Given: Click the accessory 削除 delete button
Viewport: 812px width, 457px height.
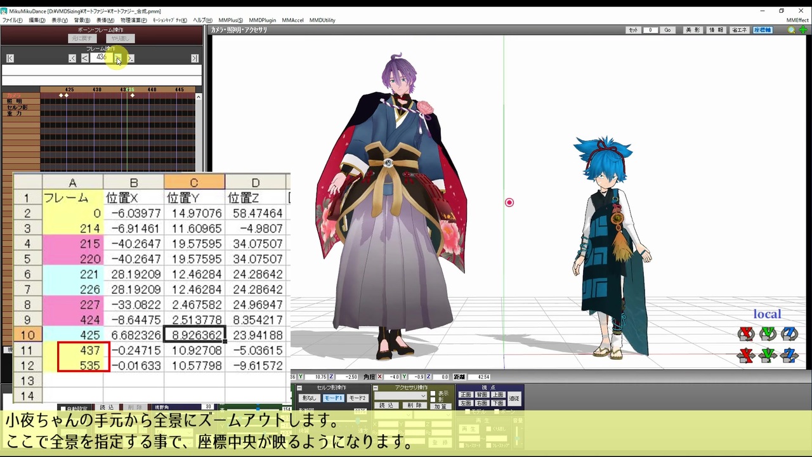Looking at the screenshot, I should pos(414,406).
